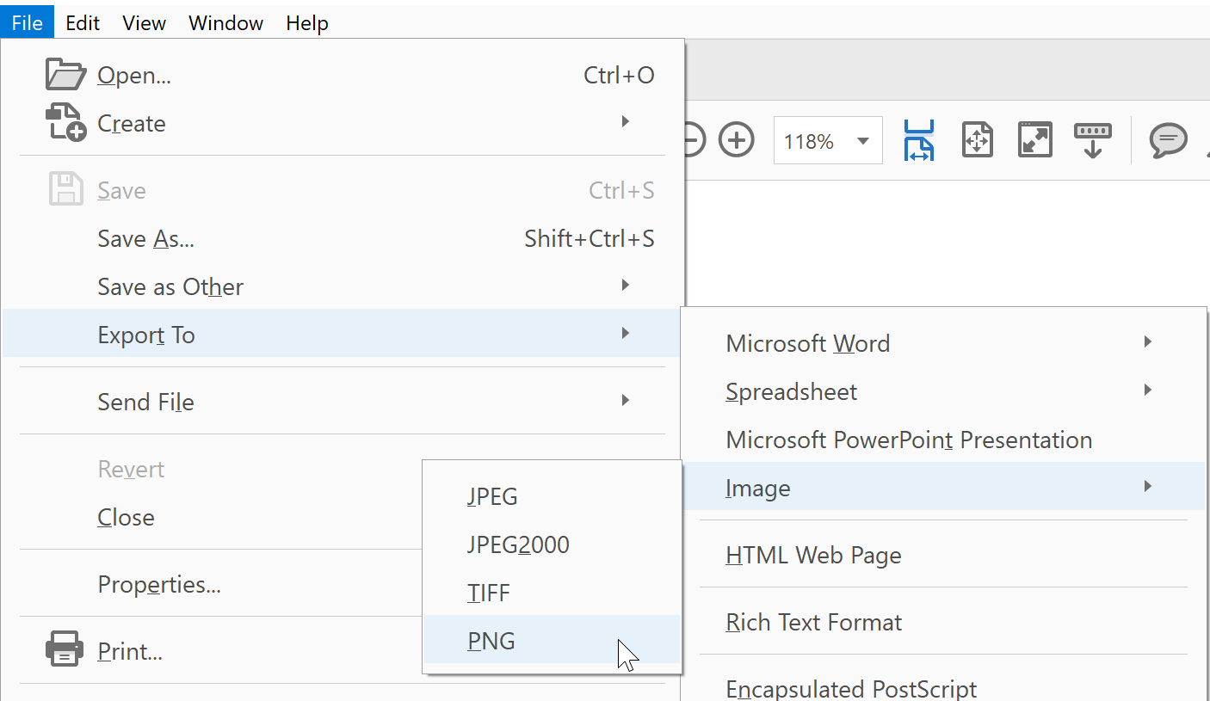Open the 118% zoom dropdown
The width and height of the screenshot is (1210, 701).
tap(828, 140)
